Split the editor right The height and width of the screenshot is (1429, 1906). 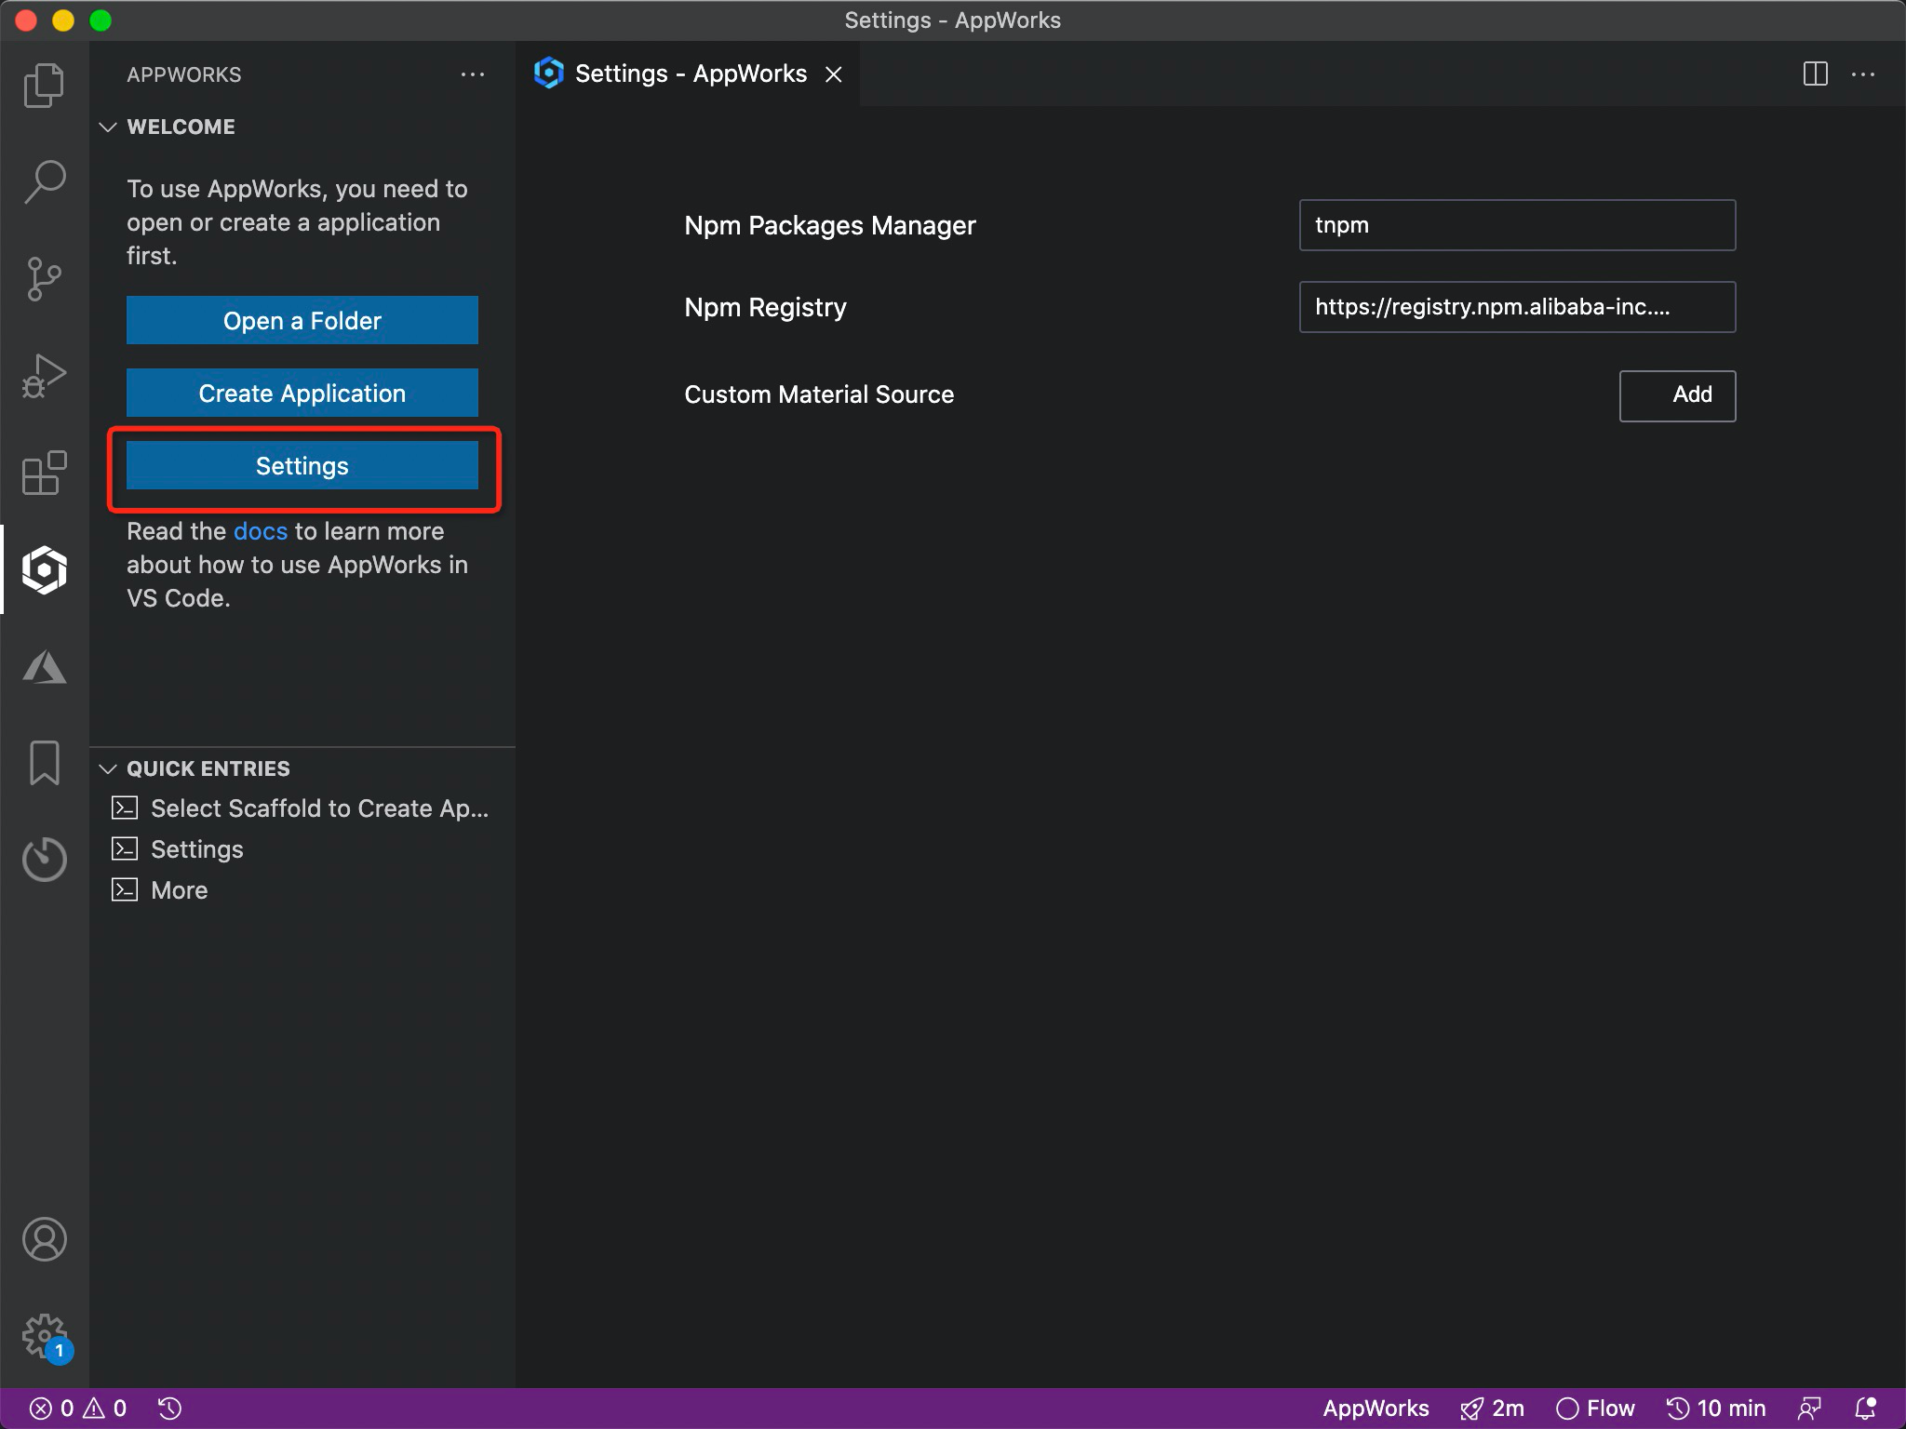[1815, 74]
